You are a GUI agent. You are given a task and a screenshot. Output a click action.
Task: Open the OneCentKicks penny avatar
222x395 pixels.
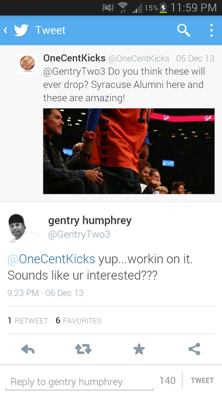tap(27, 64)
